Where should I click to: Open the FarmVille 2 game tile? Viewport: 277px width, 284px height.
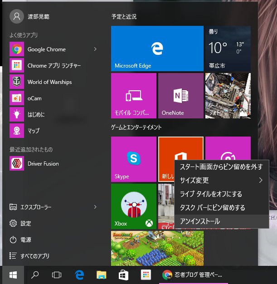(157, 248)
